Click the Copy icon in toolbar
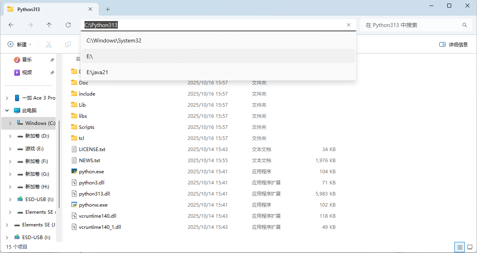The width and height of the screenshot is (477, 253). (x=68, y=44)
